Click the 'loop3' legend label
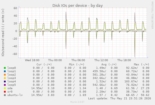The image size is (155, 105). click(12, 78)
